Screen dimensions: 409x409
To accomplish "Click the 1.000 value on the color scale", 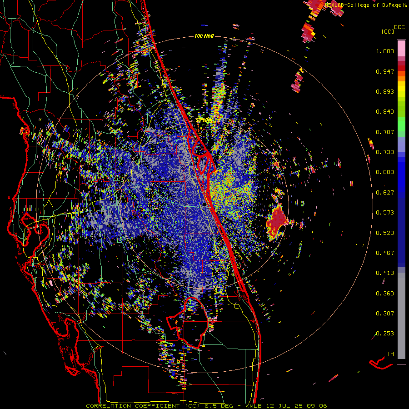I will (x=385, y=51).
